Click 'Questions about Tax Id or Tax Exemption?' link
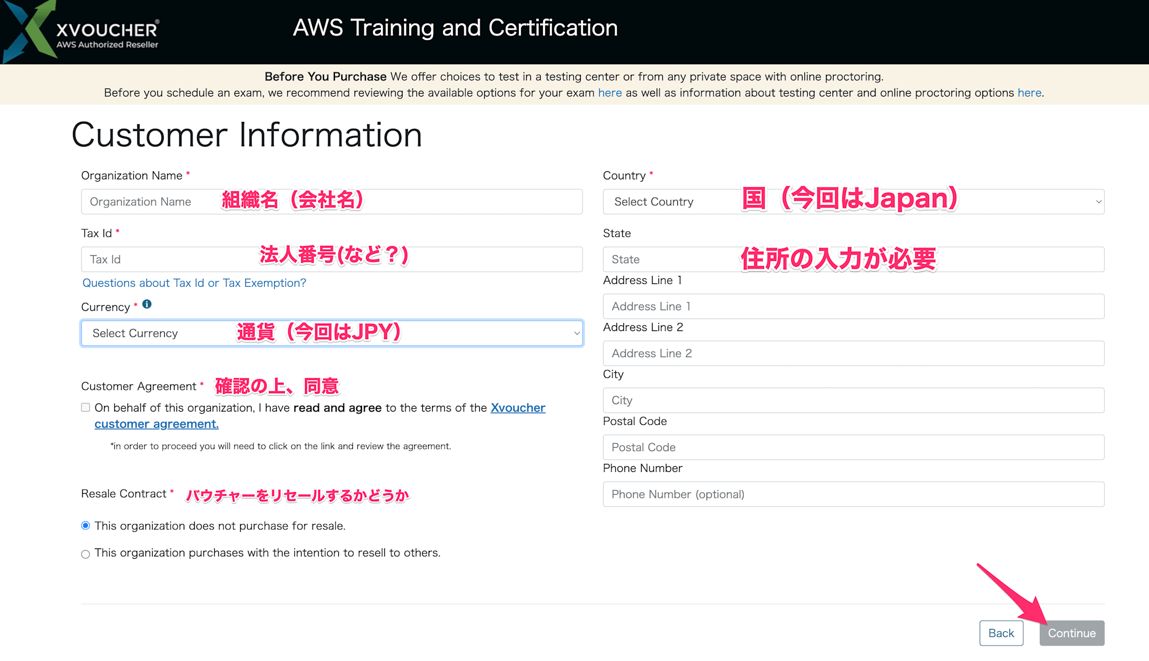Screen dimensions: 1149x661 click(x=195, y=283)
